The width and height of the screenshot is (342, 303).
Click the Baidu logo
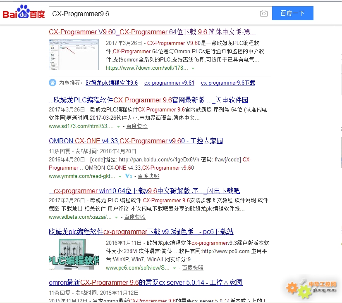pos(24,12)
